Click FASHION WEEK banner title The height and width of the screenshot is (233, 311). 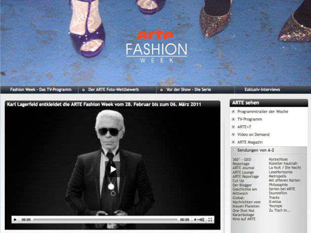point(156,53)
